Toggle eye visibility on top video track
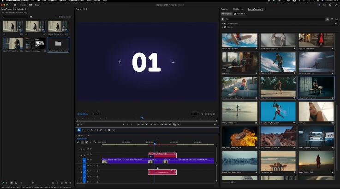 [90, 149]
